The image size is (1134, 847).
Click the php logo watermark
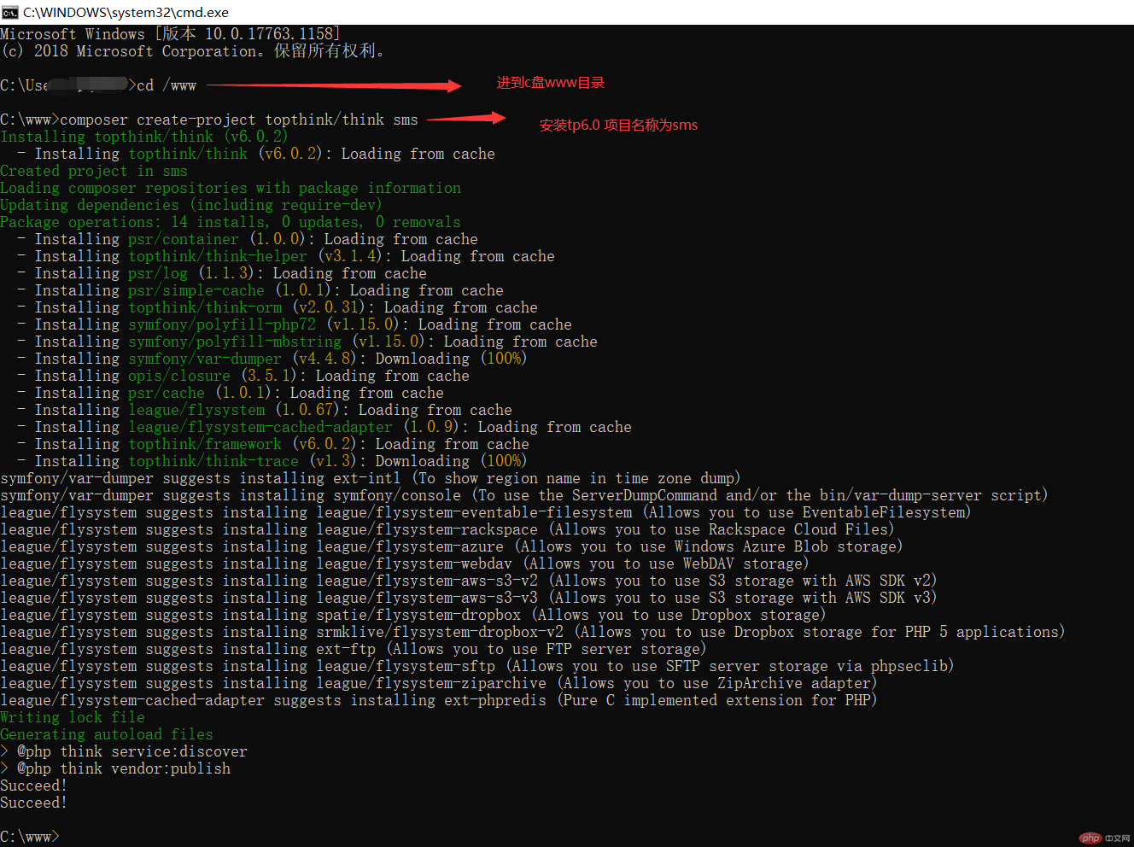coord(1090,838)
